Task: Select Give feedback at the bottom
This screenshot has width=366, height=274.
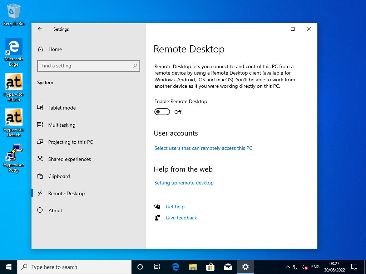Action: (181, 218)
